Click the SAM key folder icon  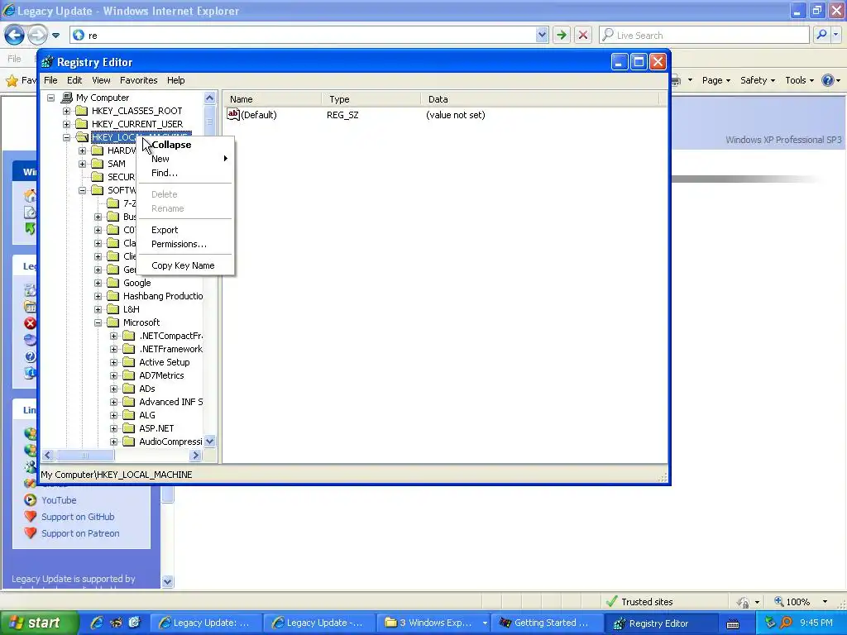coord(98,164)
